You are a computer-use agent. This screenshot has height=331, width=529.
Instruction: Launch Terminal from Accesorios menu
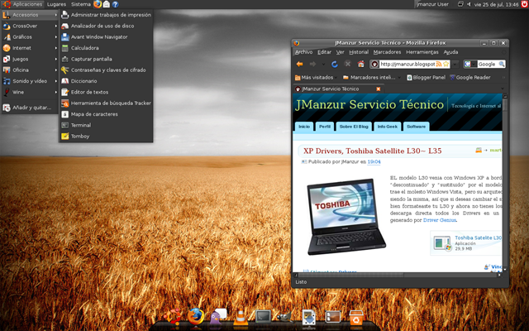tap(106, 125)
